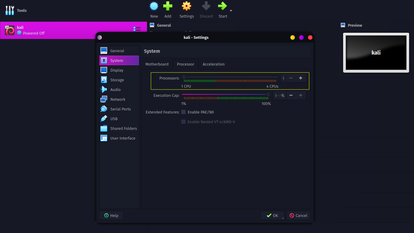Click the purple maximize button of Settings dialog

point(301,37)
